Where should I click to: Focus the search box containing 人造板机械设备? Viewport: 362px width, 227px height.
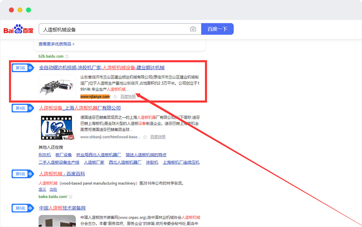click(x=120, y=29)
